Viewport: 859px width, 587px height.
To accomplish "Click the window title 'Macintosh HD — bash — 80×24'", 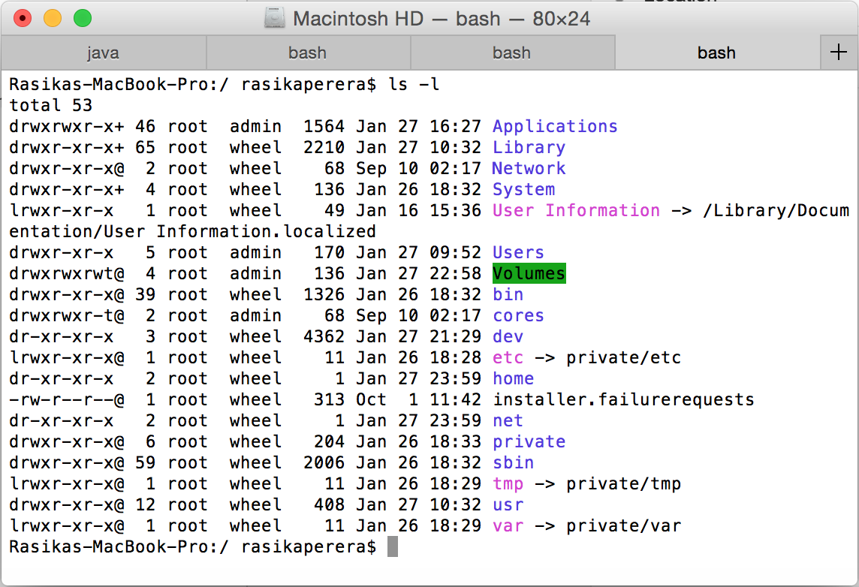I will pyautogui.click(x=442, y=19).
